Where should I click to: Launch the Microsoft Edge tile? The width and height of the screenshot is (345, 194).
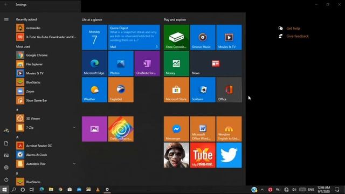coord(95,64)
